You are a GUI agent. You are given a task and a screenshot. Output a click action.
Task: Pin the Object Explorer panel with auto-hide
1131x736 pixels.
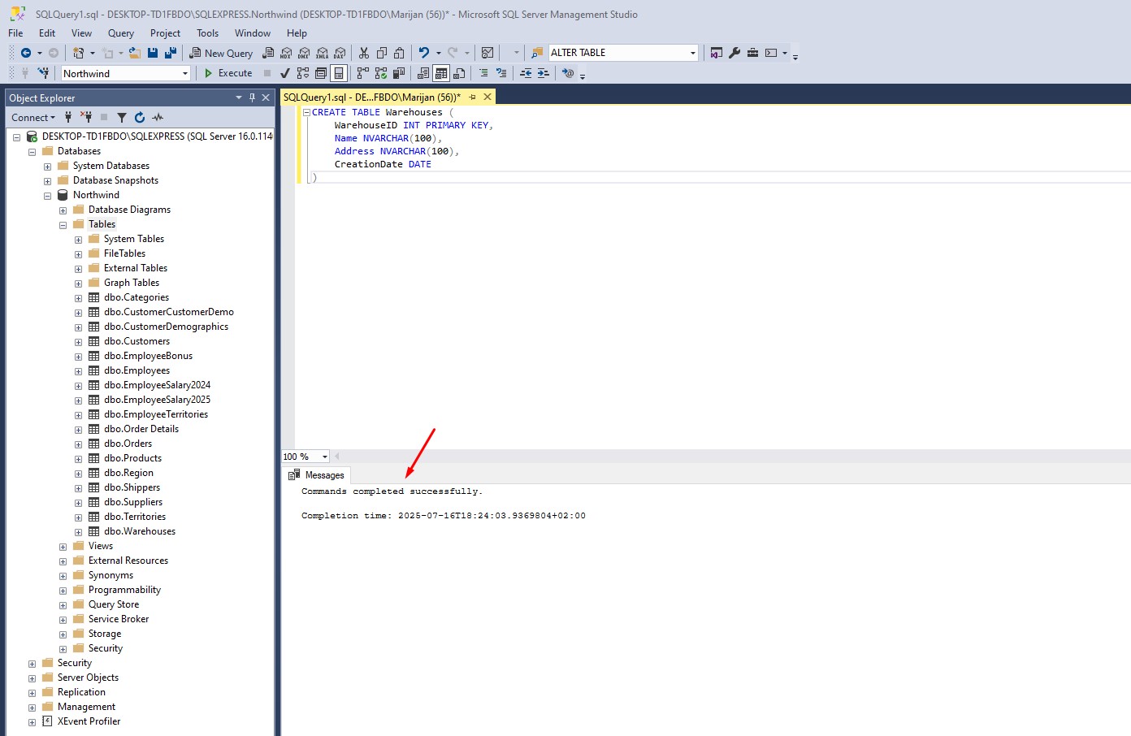pos(252,97)
